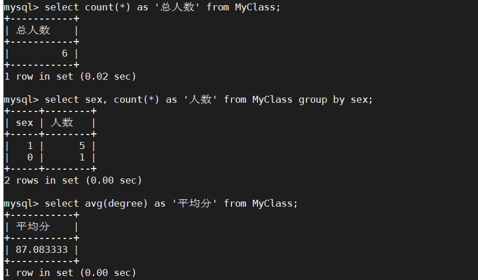The image size is (478, 280).
Task: Click the total count value 6
Action: pos(65,53)
